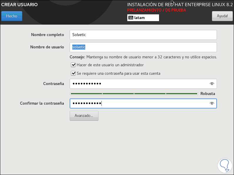Screen dimensions: 234x175
Task: Open the Avanzado... settings button
Action: tap(84, 115)
